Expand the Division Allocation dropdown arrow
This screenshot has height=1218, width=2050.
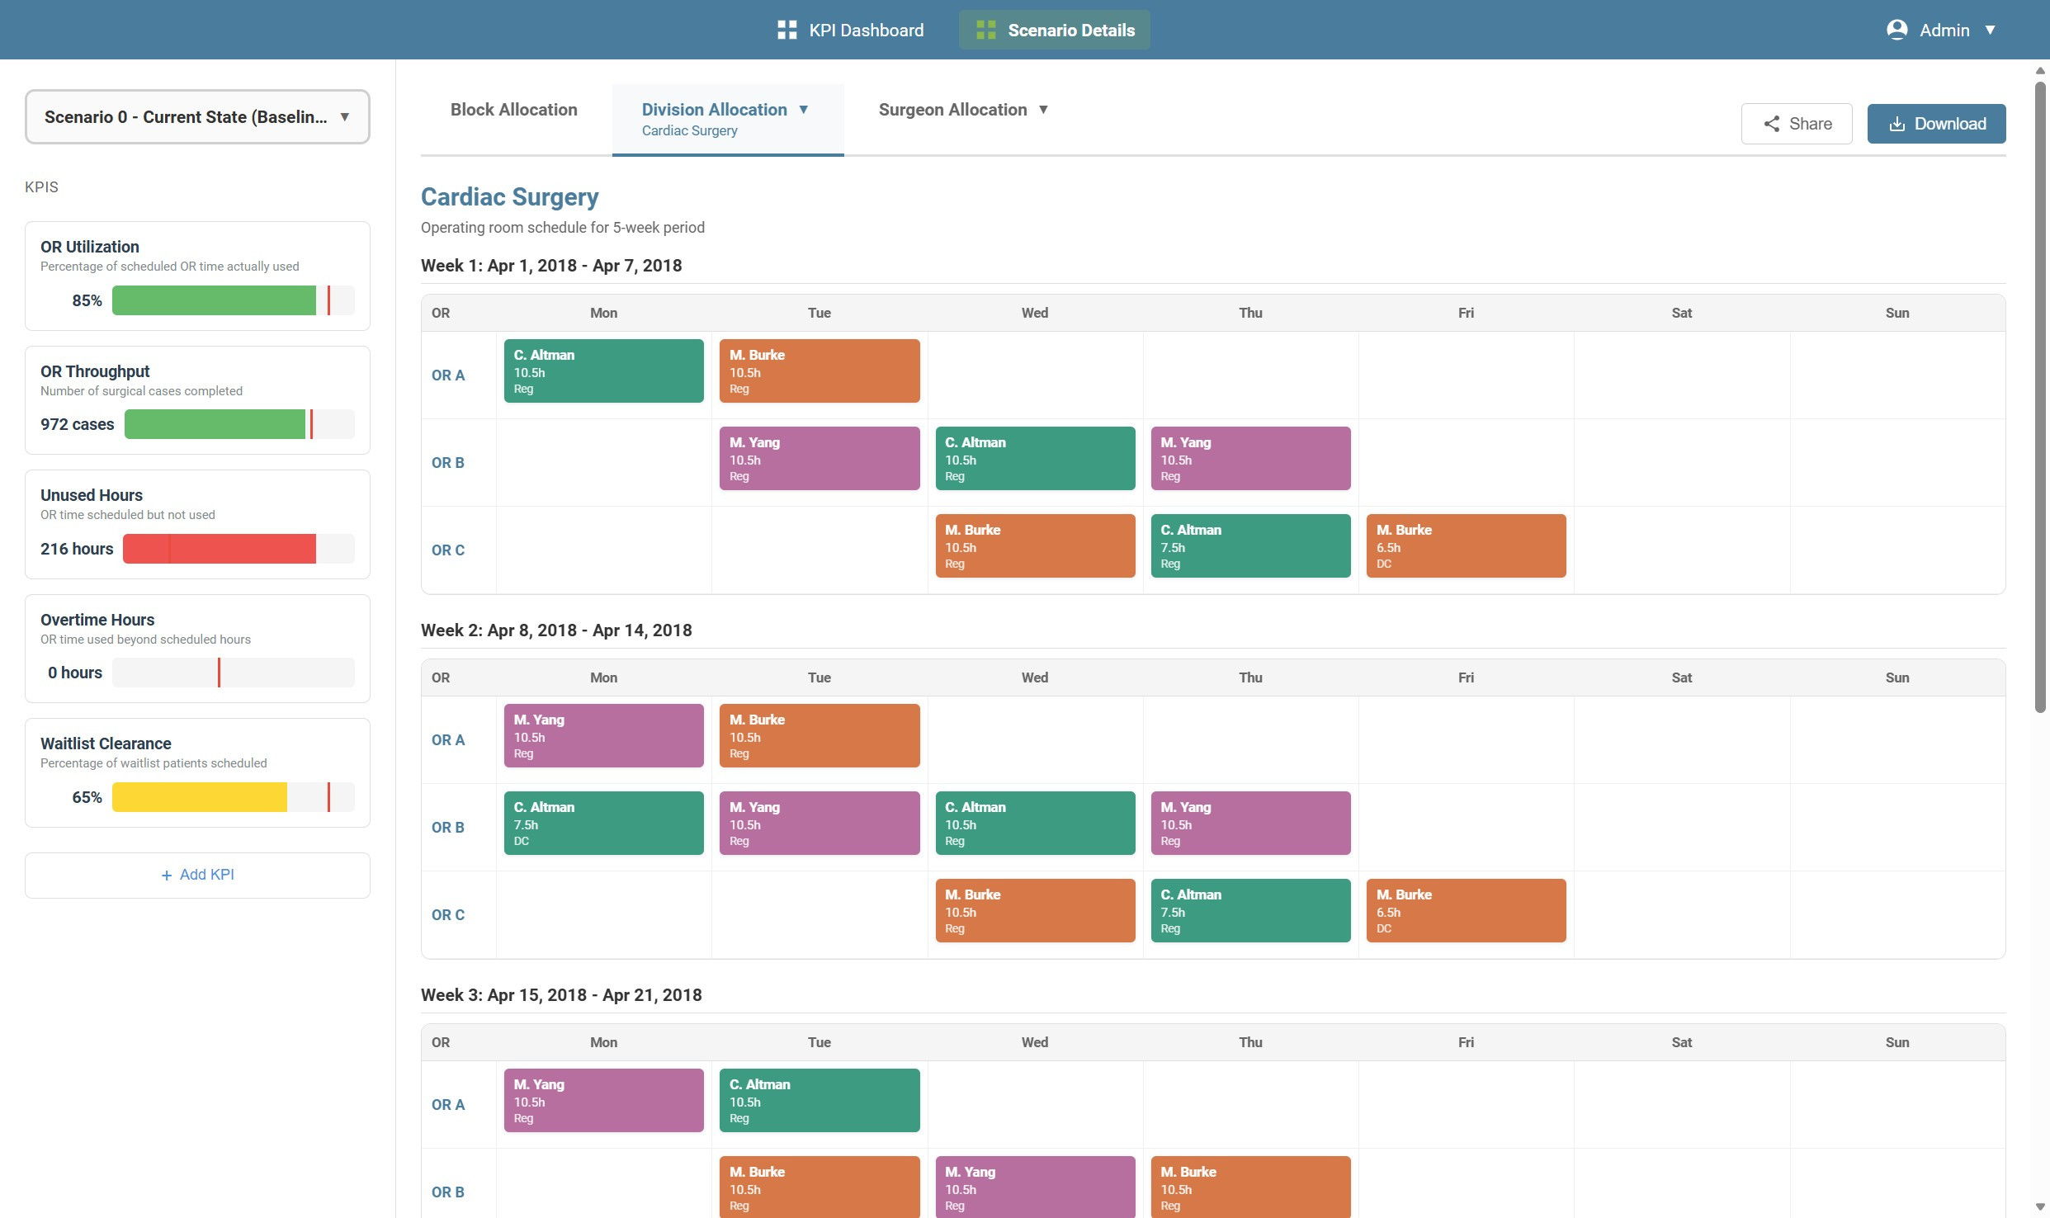click(x=803, y=110)
